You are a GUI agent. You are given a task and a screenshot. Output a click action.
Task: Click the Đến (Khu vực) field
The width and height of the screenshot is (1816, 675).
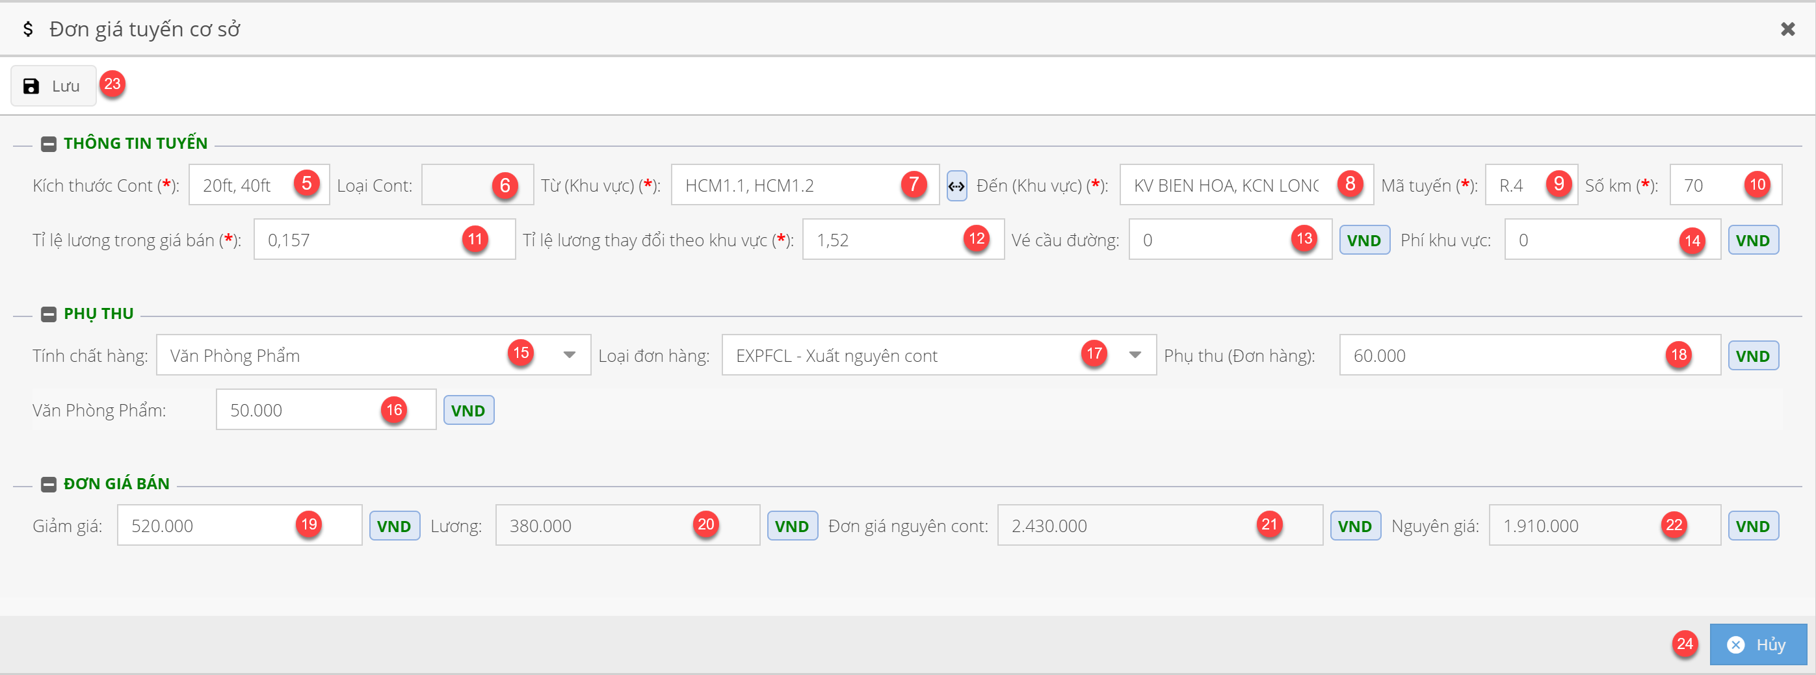1227,185
